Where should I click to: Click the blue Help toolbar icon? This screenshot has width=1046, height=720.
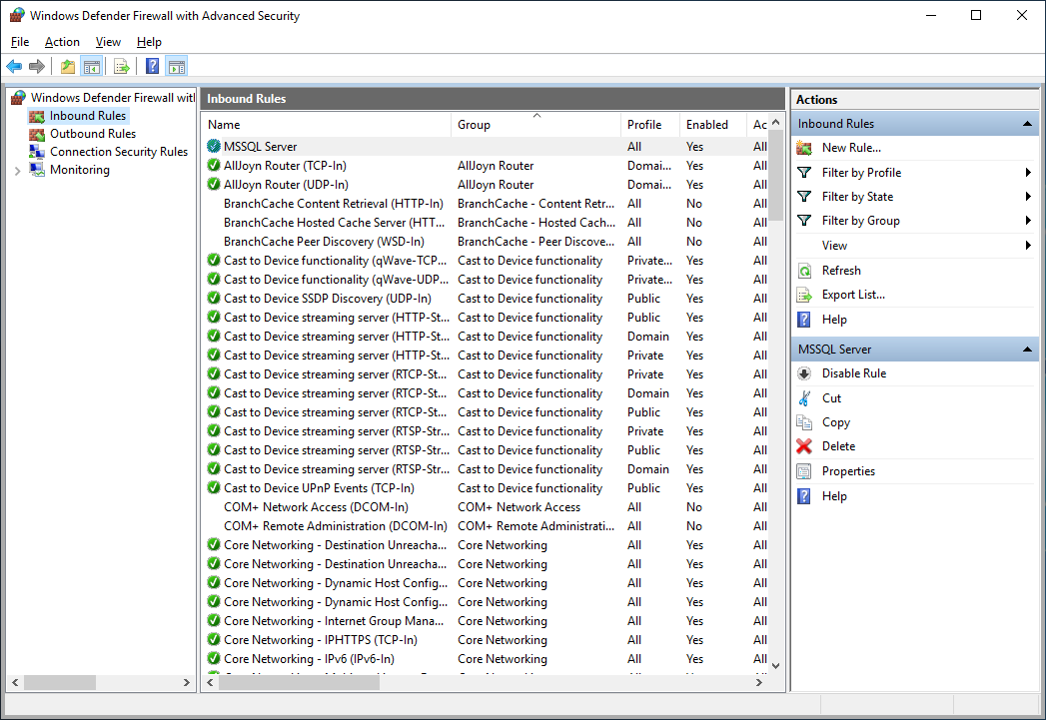click(153, 66)
